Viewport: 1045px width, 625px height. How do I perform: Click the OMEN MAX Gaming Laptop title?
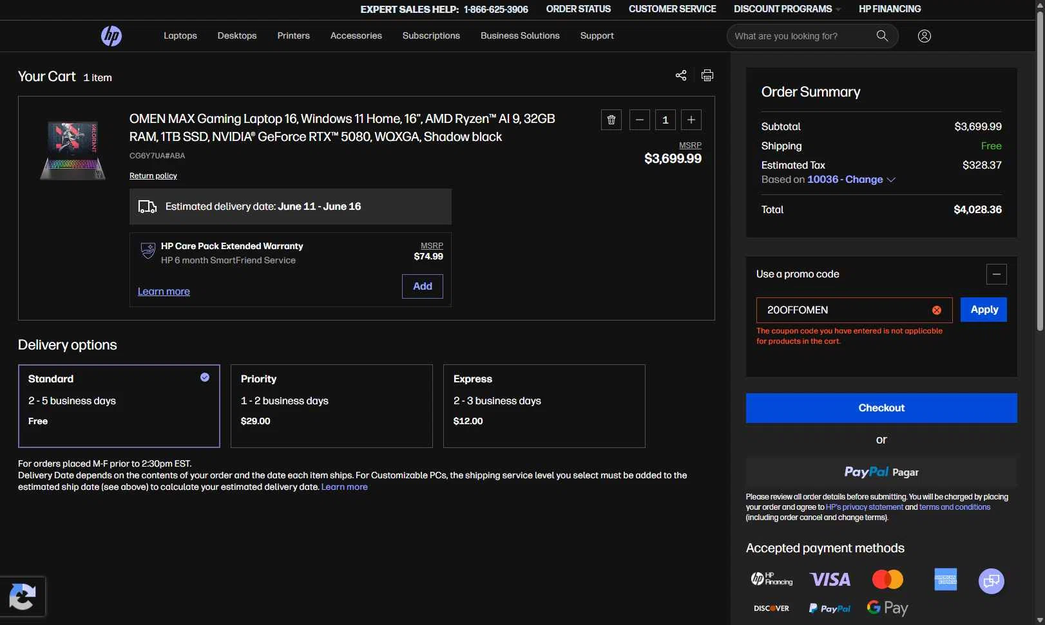342,127
